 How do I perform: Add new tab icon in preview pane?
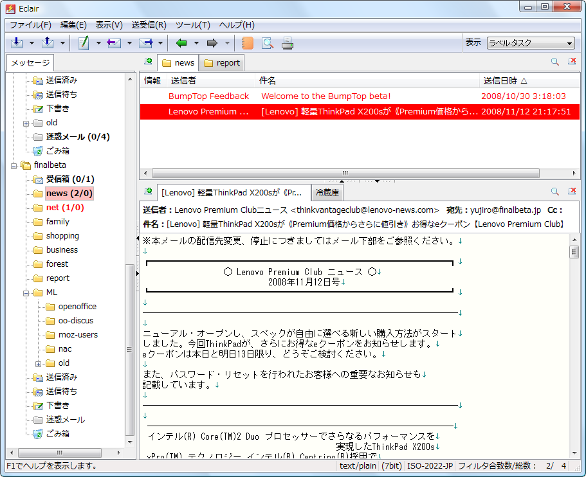[149, 191]
